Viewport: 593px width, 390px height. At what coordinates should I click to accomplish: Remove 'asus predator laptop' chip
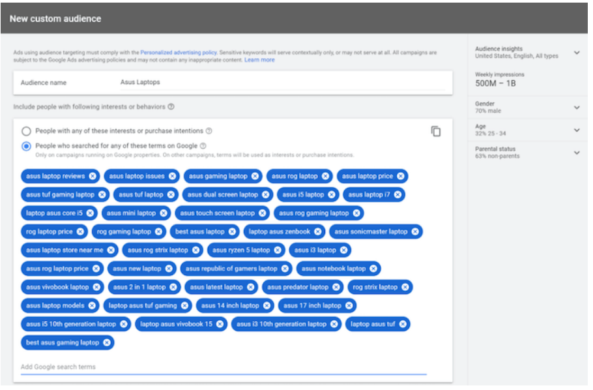(336, 288)
